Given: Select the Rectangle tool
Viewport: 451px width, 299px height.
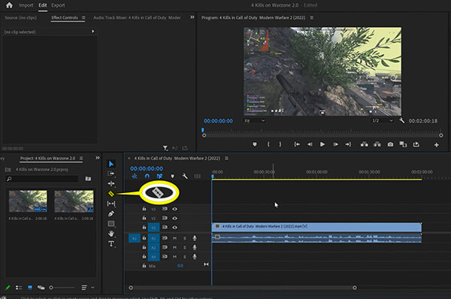Looking at the screenshot, I should [111, 224].
